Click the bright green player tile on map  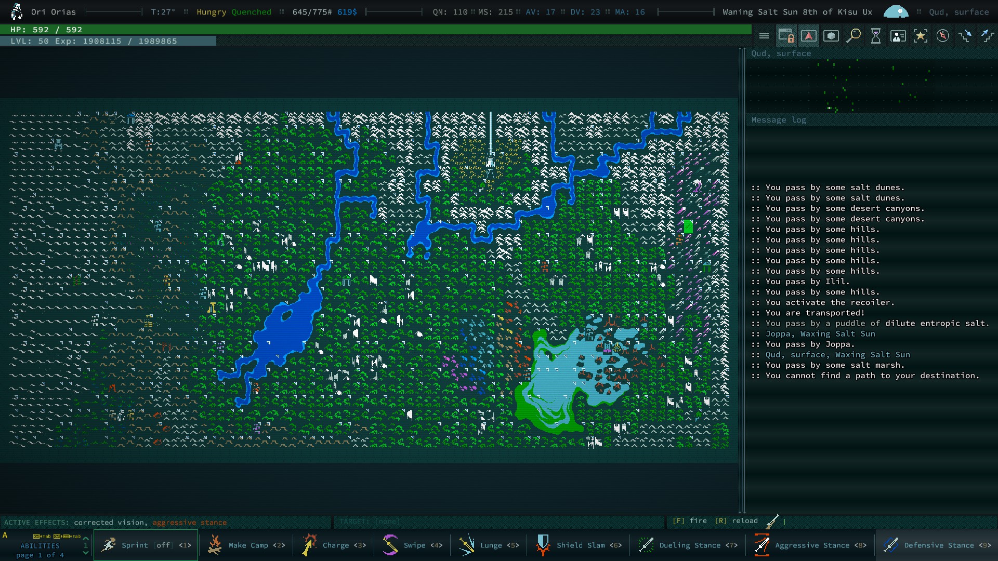tap(688, 226)
